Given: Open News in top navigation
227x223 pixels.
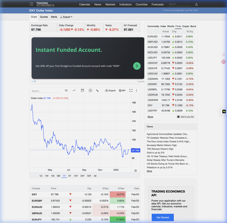Looking at the screenshot, I should (98, 5).
